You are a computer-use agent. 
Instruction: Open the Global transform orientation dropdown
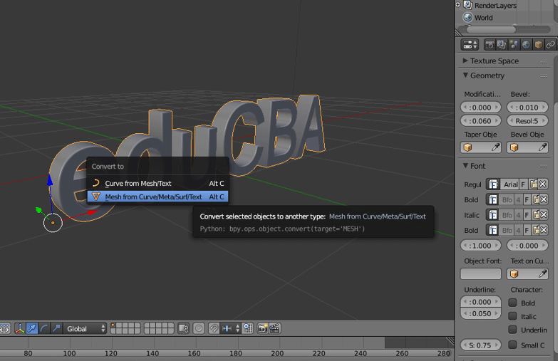point(85,328)
